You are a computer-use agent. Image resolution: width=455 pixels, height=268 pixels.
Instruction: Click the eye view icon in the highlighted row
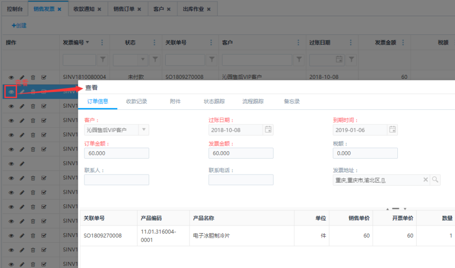pyautogui.click(x=11, y=92)
